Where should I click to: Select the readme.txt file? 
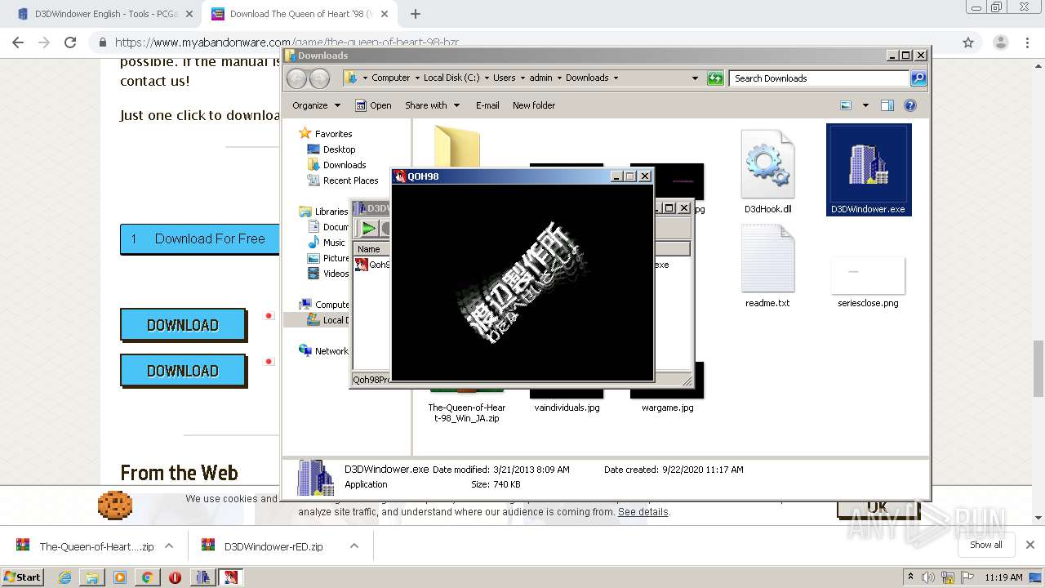[x=767, y=265]
